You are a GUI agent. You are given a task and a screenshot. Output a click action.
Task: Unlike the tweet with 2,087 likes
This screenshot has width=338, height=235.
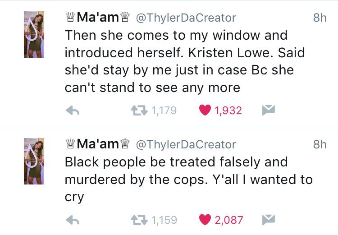click(x=206, y=220)
